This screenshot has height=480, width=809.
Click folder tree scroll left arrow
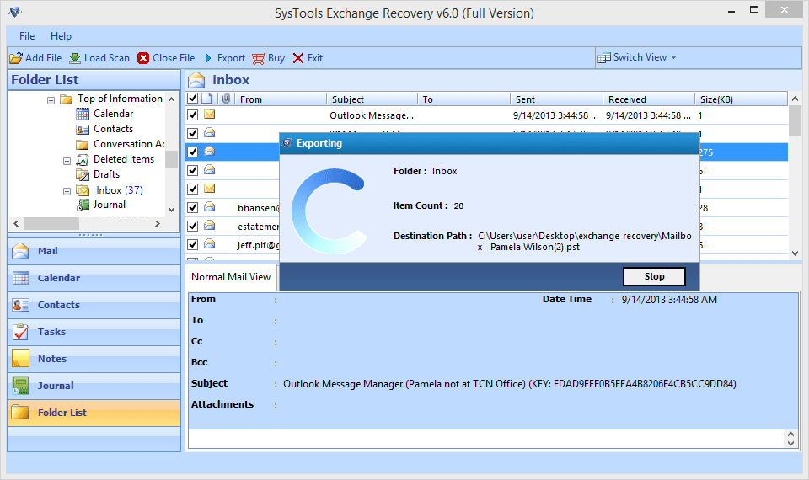(16, 224)
